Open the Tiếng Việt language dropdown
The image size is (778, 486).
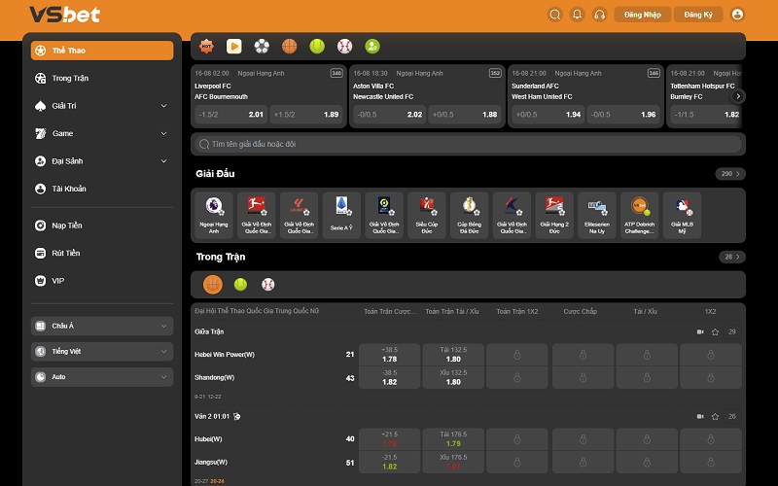(x=102, y=351)
